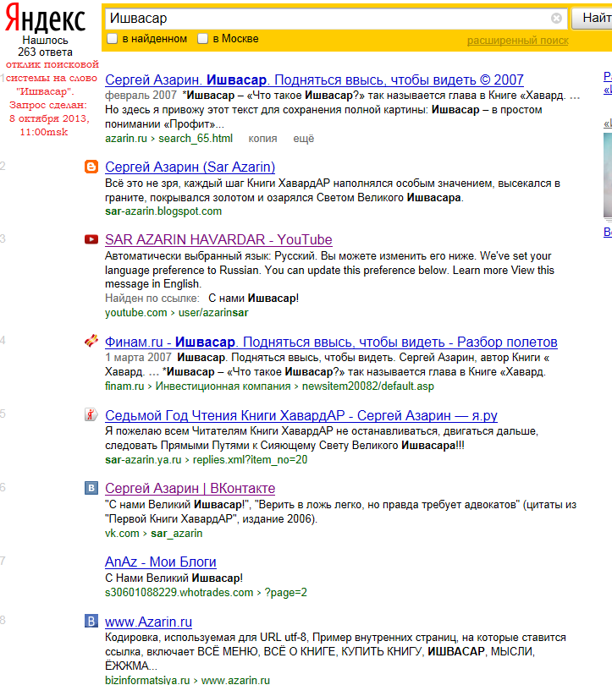Click the 'Найден по ссылке:' label text
Viewport: 612px width, 685px height.
click(x=152, y=299)
